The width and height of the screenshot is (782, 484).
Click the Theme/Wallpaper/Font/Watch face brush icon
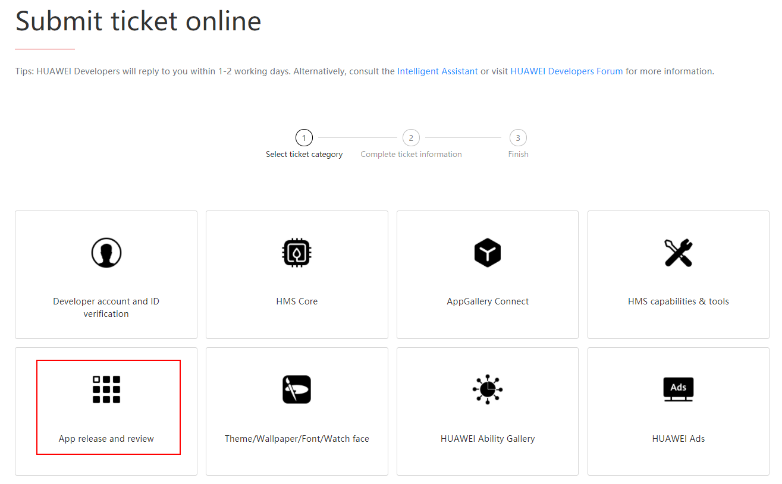point(297,389)
